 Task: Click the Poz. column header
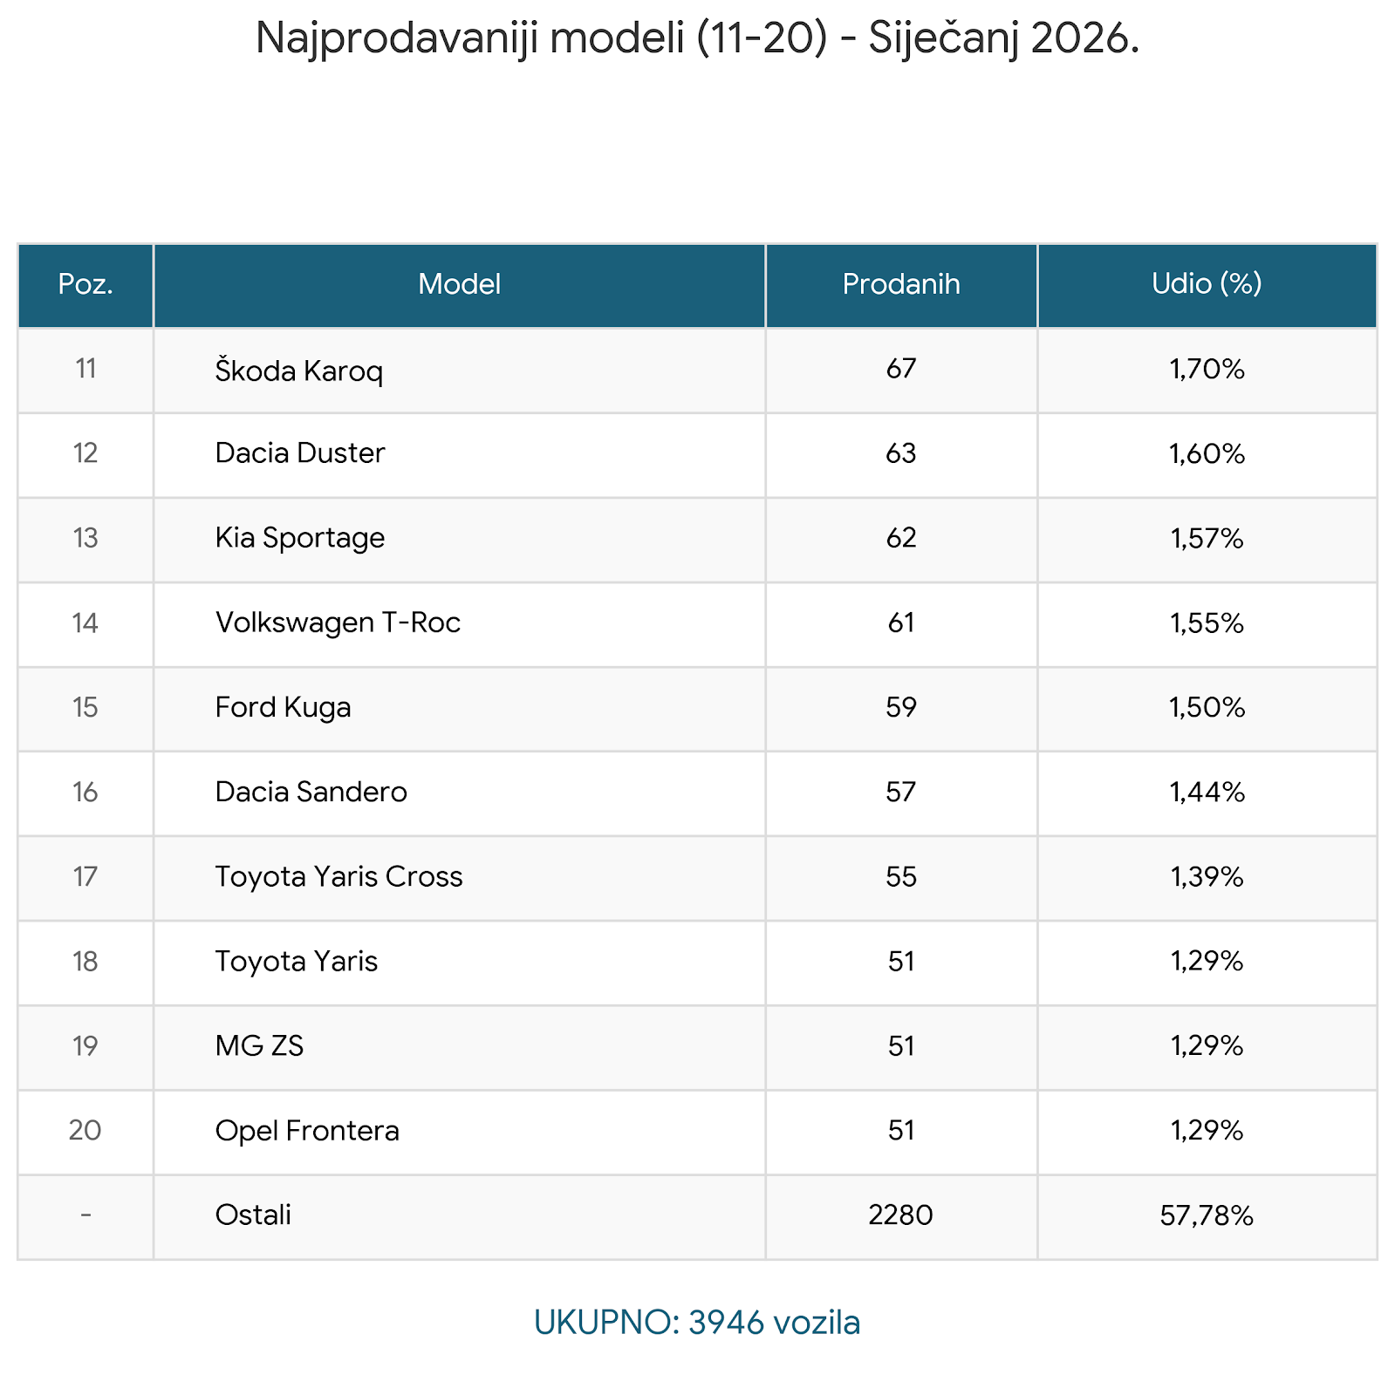click(x=85, y=284)
